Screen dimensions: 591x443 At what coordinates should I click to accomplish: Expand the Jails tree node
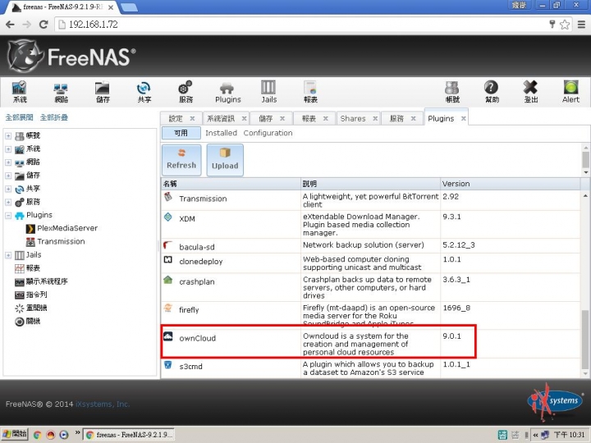pyautogui.click(x=8, y=255)
